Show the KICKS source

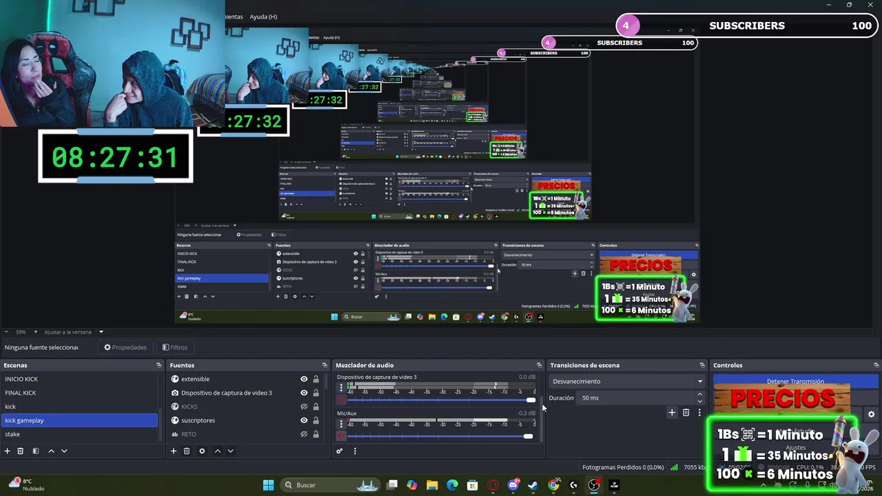pos(304,406)
